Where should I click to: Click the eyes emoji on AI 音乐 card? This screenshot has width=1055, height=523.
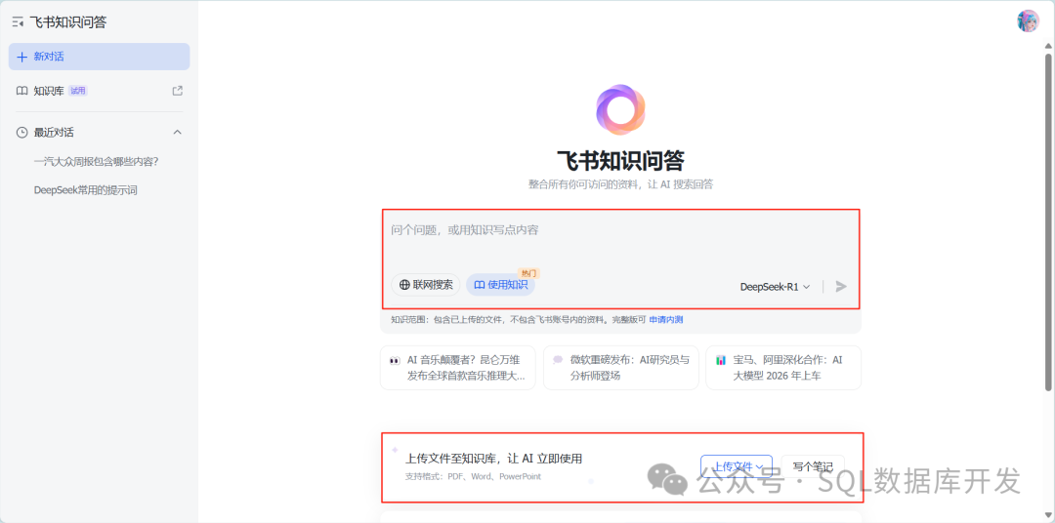point(395,361)
